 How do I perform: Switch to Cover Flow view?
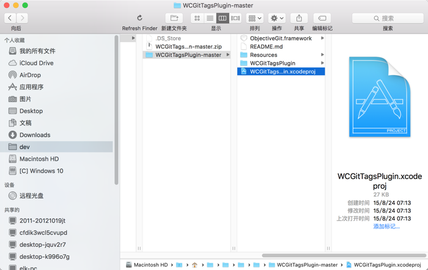(x=235, y=18)
